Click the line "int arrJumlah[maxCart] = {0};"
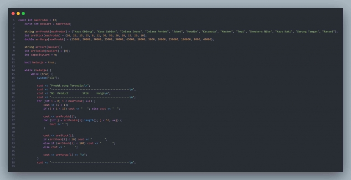The image size is (351, 180). click(47, 51)
